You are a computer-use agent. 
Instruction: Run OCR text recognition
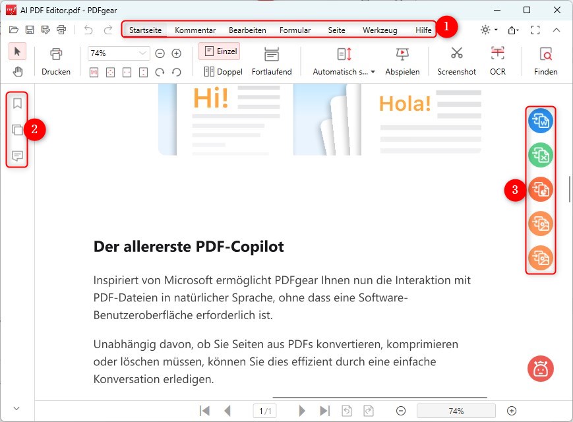[498, 61]
